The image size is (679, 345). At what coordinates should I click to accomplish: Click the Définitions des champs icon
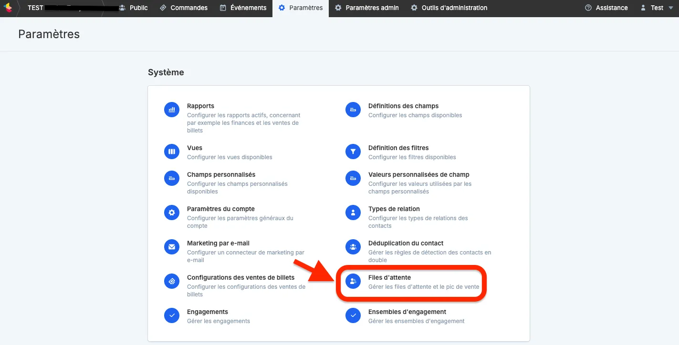click(x=353, y=110)
